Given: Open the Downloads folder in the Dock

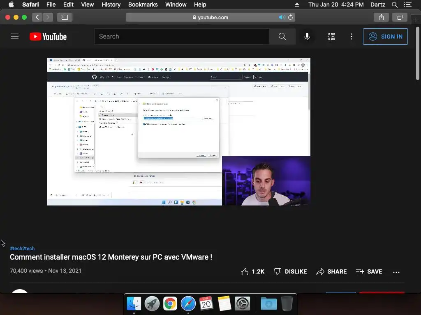Looking at the screenshot, I should click(x=268, y=304).
